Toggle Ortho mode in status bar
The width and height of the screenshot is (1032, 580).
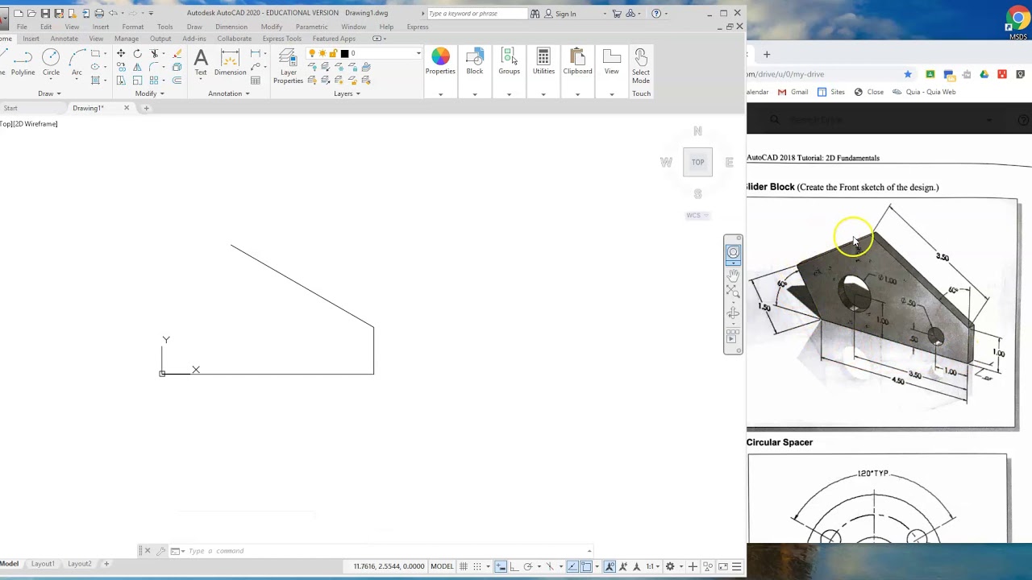[x=514, y=566]
